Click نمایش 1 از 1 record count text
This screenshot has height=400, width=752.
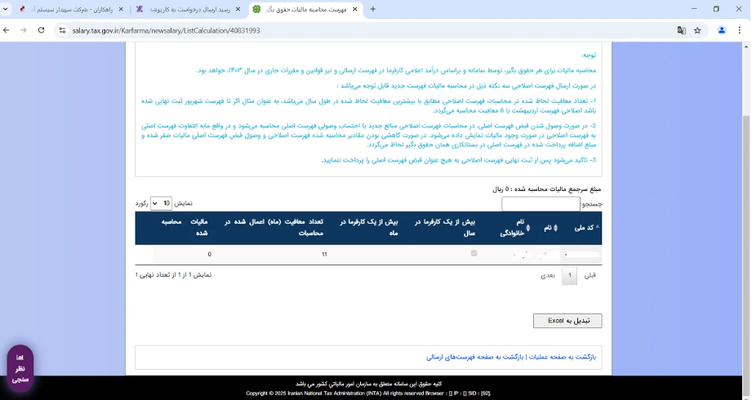[173, 275]
